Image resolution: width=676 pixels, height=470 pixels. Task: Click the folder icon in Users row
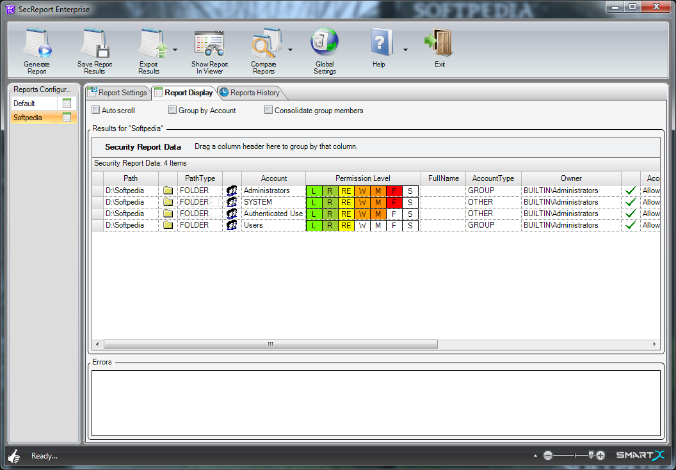click(x=168, y=225)
